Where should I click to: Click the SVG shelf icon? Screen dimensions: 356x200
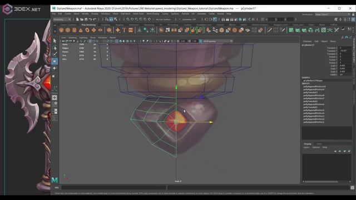pos(131,30)
